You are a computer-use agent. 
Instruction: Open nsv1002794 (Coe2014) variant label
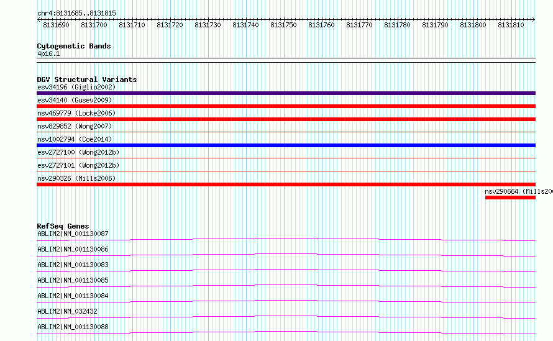pyautogui.click(x=75, y=139)
